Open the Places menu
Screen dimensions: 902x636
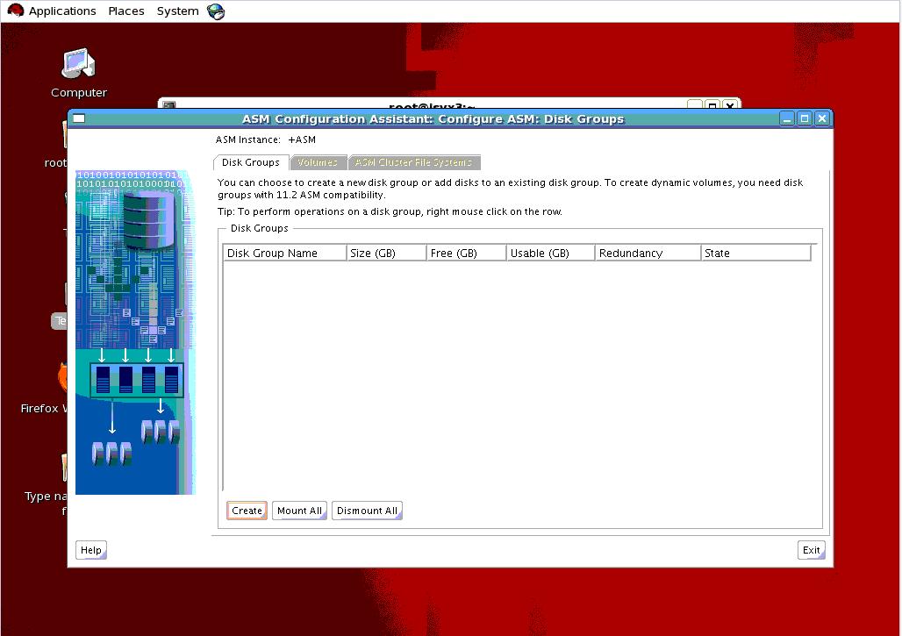[x=126, y=11]
